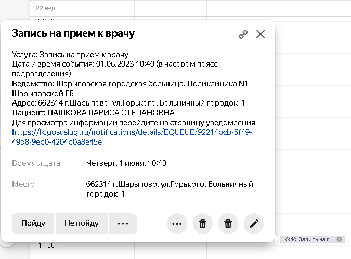This screenshot has width=351, height=259.
Task: Click the Место label
Action: 23,184
